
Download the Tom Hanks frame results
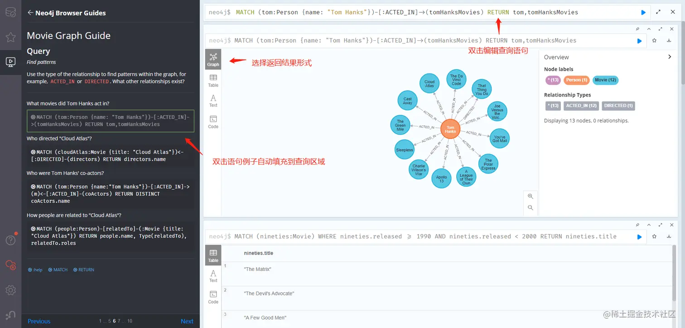[669, 40]
